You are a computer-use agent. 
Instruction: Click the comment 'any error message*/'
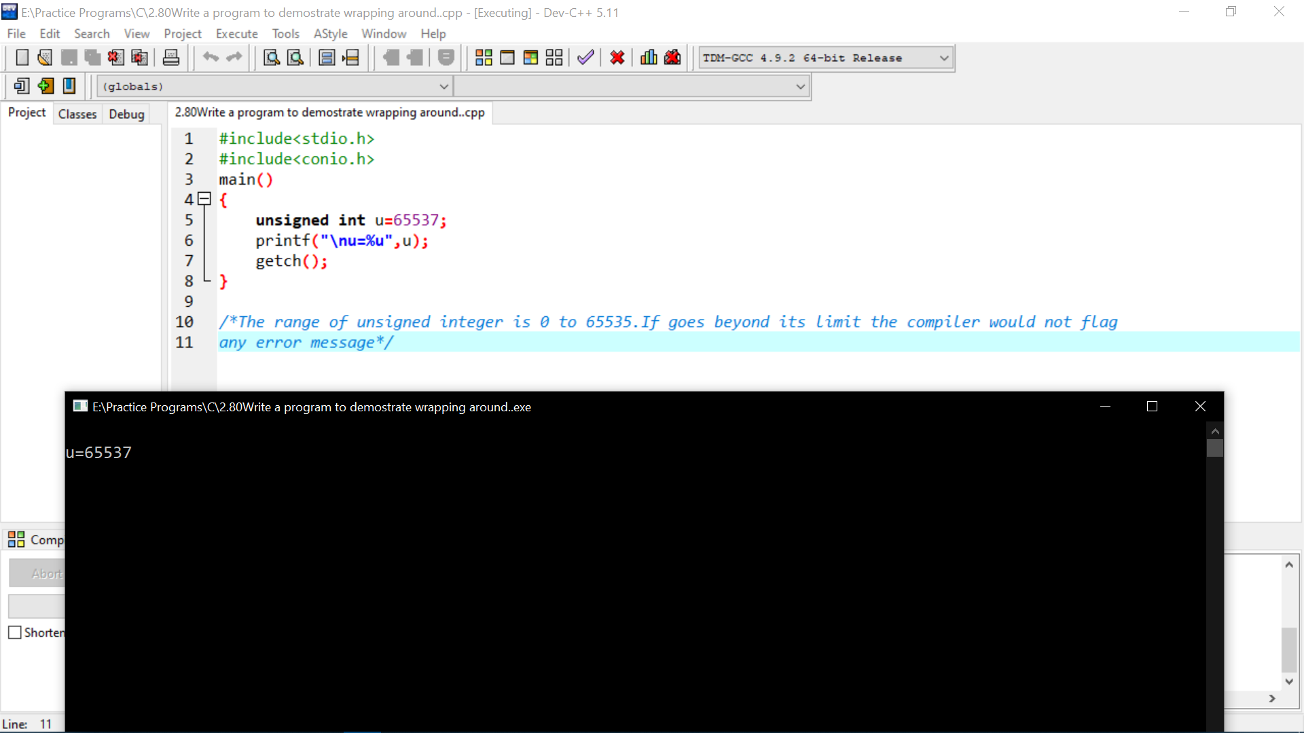coord(306,343)
